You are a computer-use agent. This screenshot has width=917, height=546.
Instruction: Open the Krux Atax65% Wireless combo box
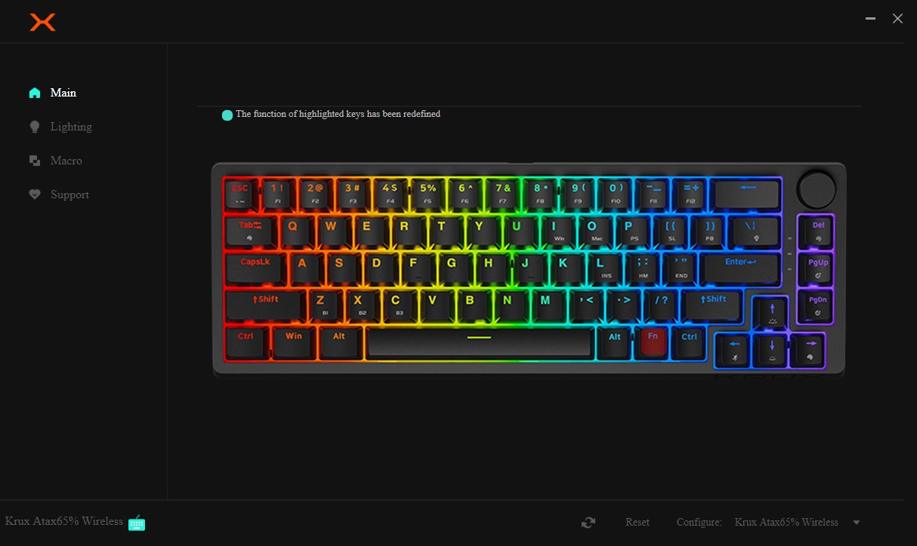coord(797,523)
